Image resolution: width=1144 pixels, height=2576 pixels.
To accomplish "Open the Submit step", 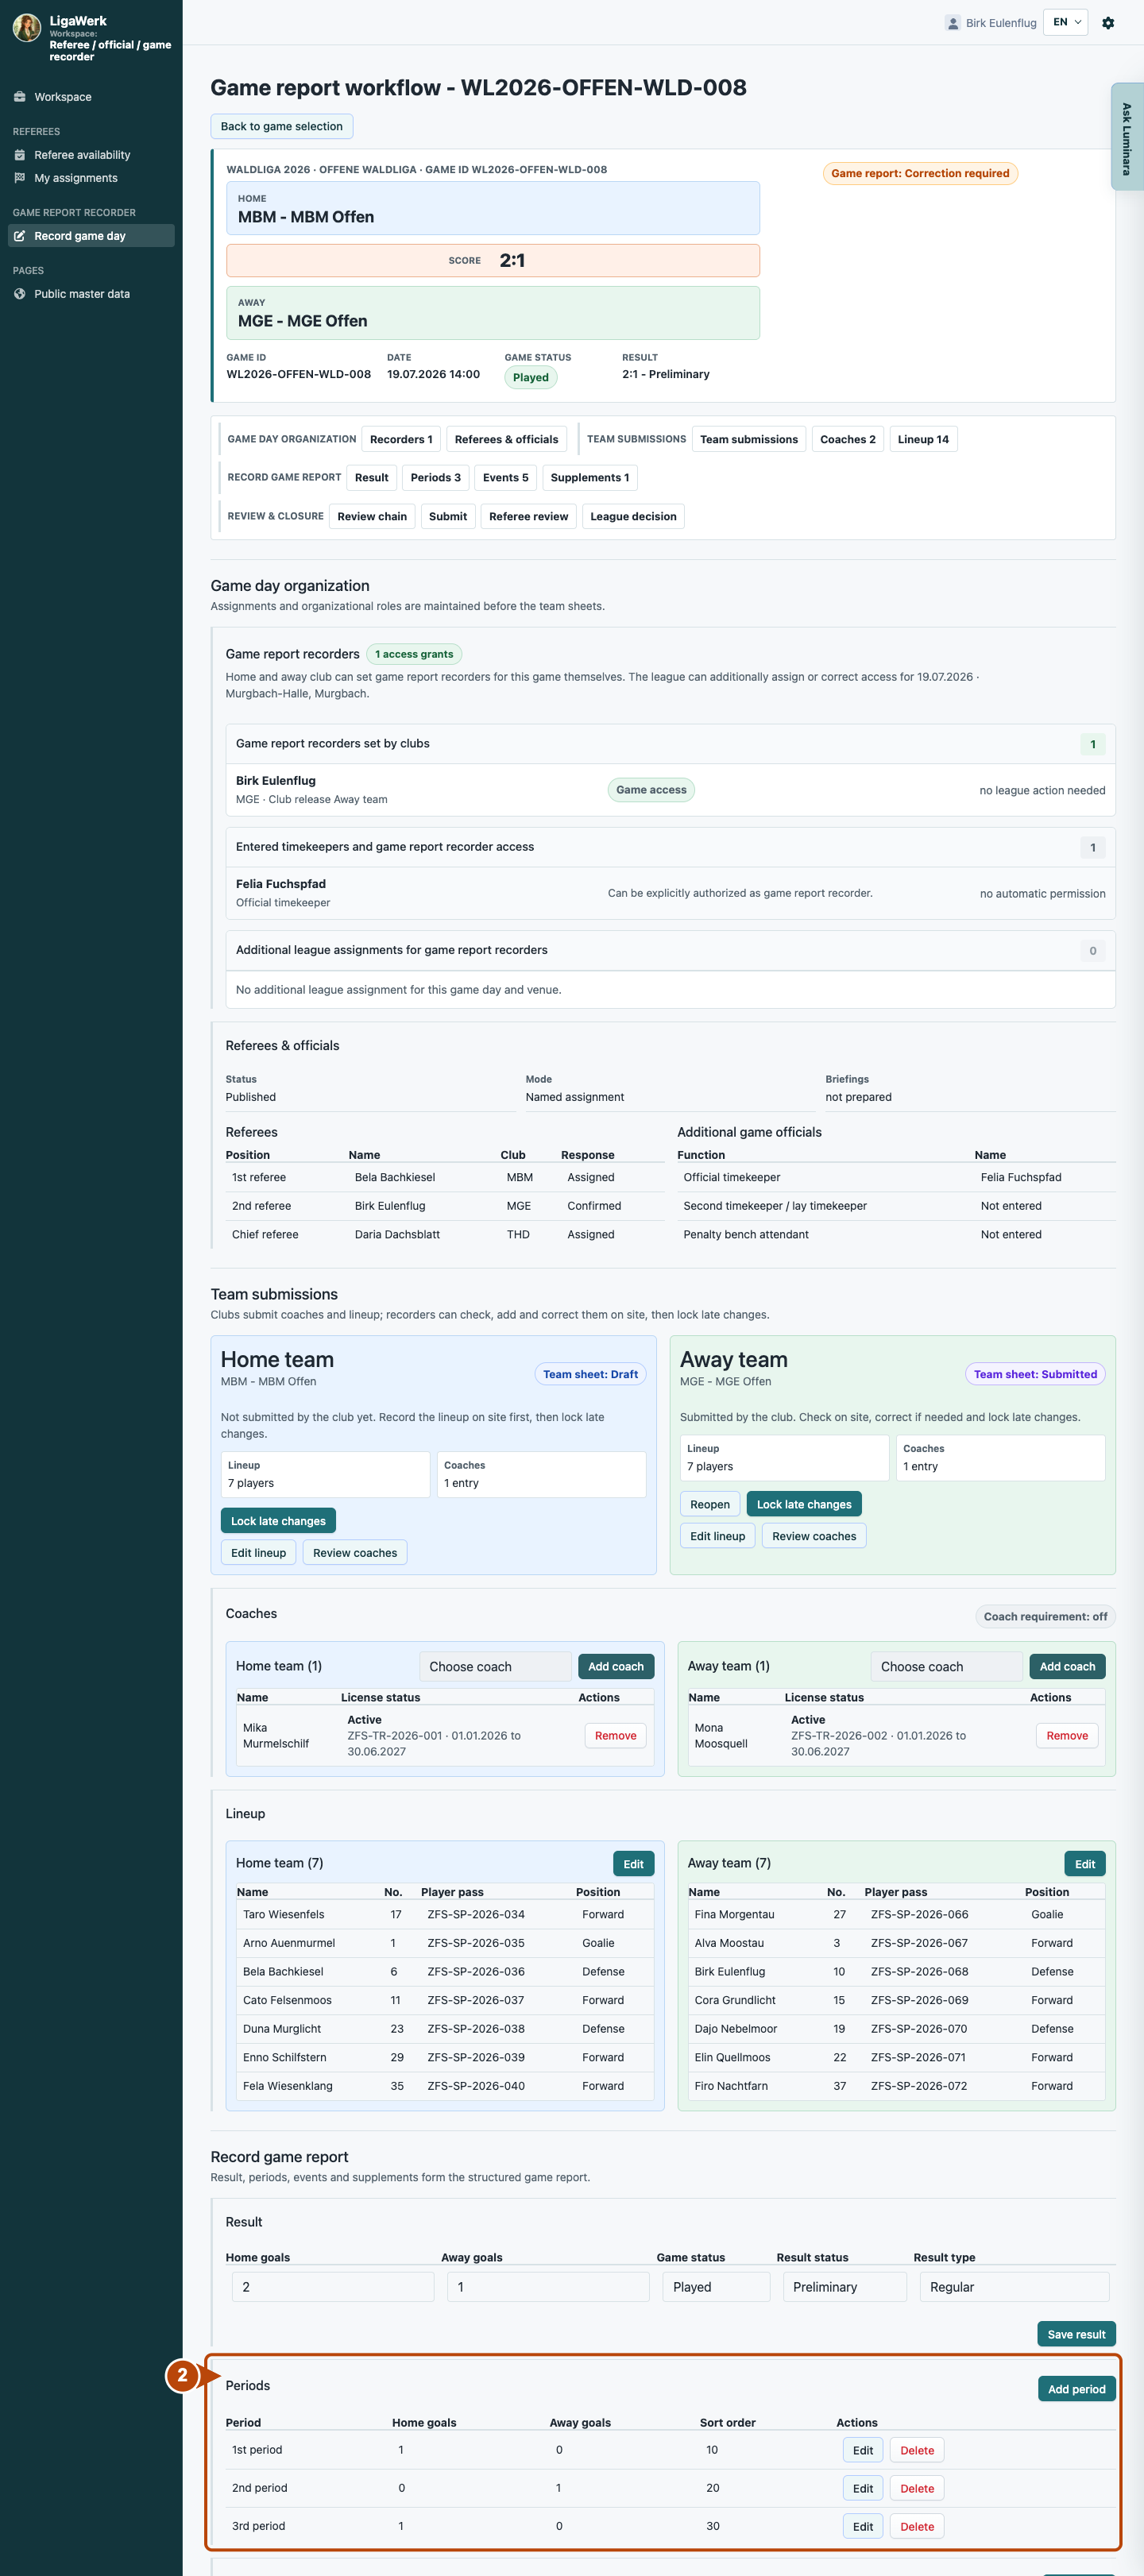I will pyautogui.click(x=448, y=516).
